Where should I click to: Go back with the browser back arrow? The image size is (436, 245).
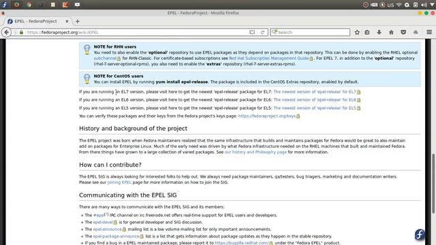pos(6,32)
